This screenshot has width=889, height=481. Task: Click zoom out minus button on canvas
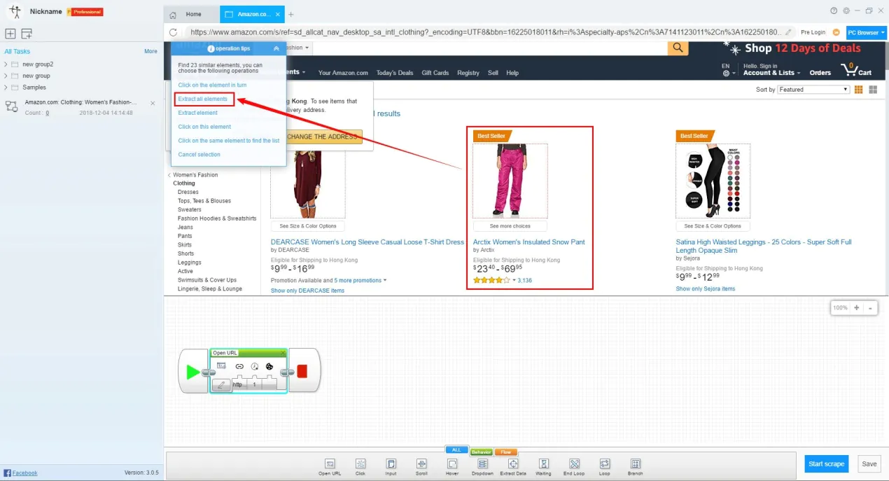870,308
